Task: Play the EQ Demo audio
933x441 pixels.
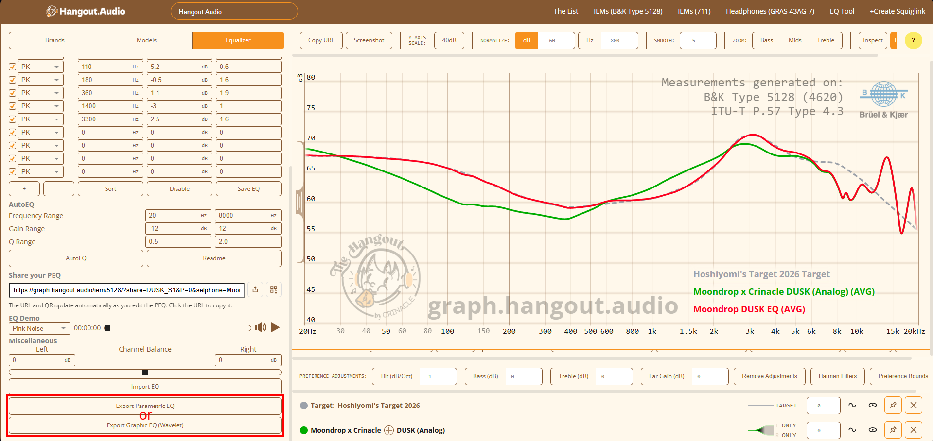Action: tap(275, 327)
